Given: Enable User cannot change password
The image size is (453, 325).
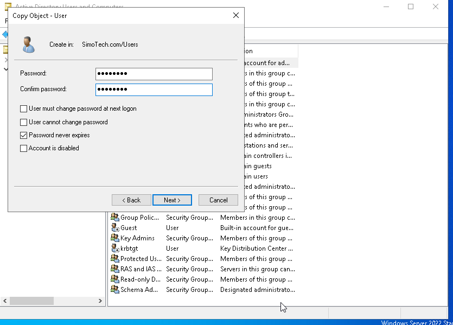Looking at the screenshot, I should (x=23, y=122).
